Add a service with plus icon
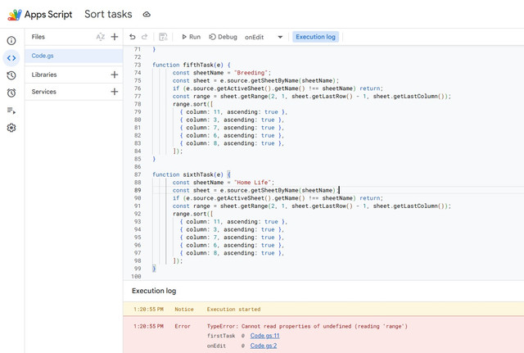The height and width of the screenshot is (353, 524). tap(115, 92)
